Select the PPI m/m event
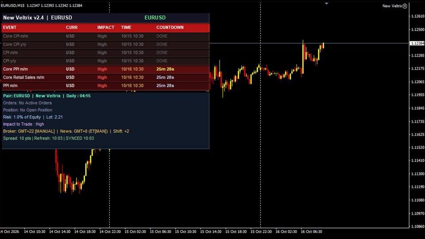 point(105,85)
